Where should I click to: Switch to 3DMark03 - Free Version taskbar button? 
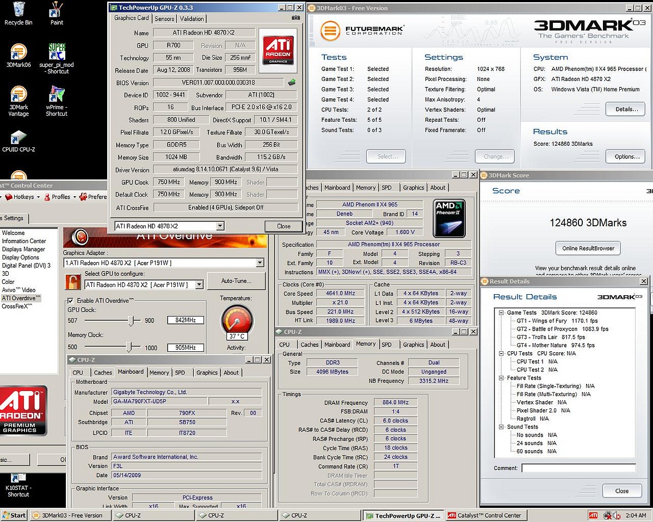click(x=71, y=515)
